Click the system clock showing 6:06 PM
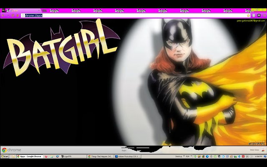 (x=259, y=156)
